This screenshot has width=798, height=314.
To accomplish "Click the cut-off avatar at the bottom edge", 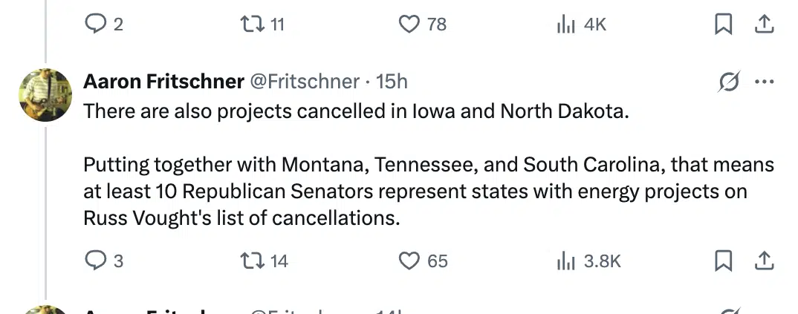I will tap(45, 310).
